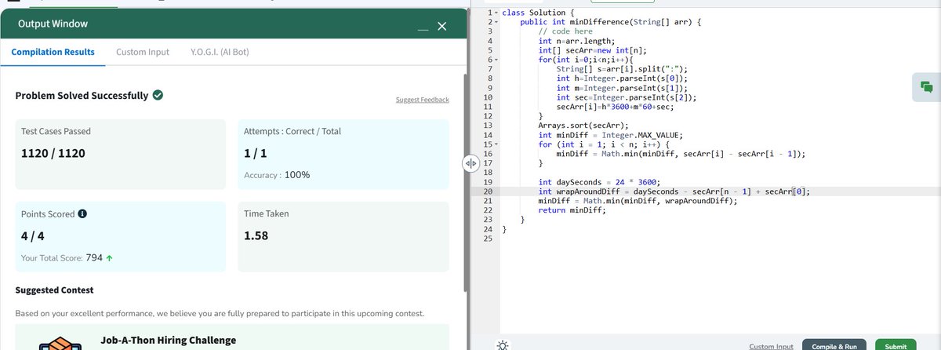
Task: Click the Time Taken value '1.58'
Action: [257, 236]
